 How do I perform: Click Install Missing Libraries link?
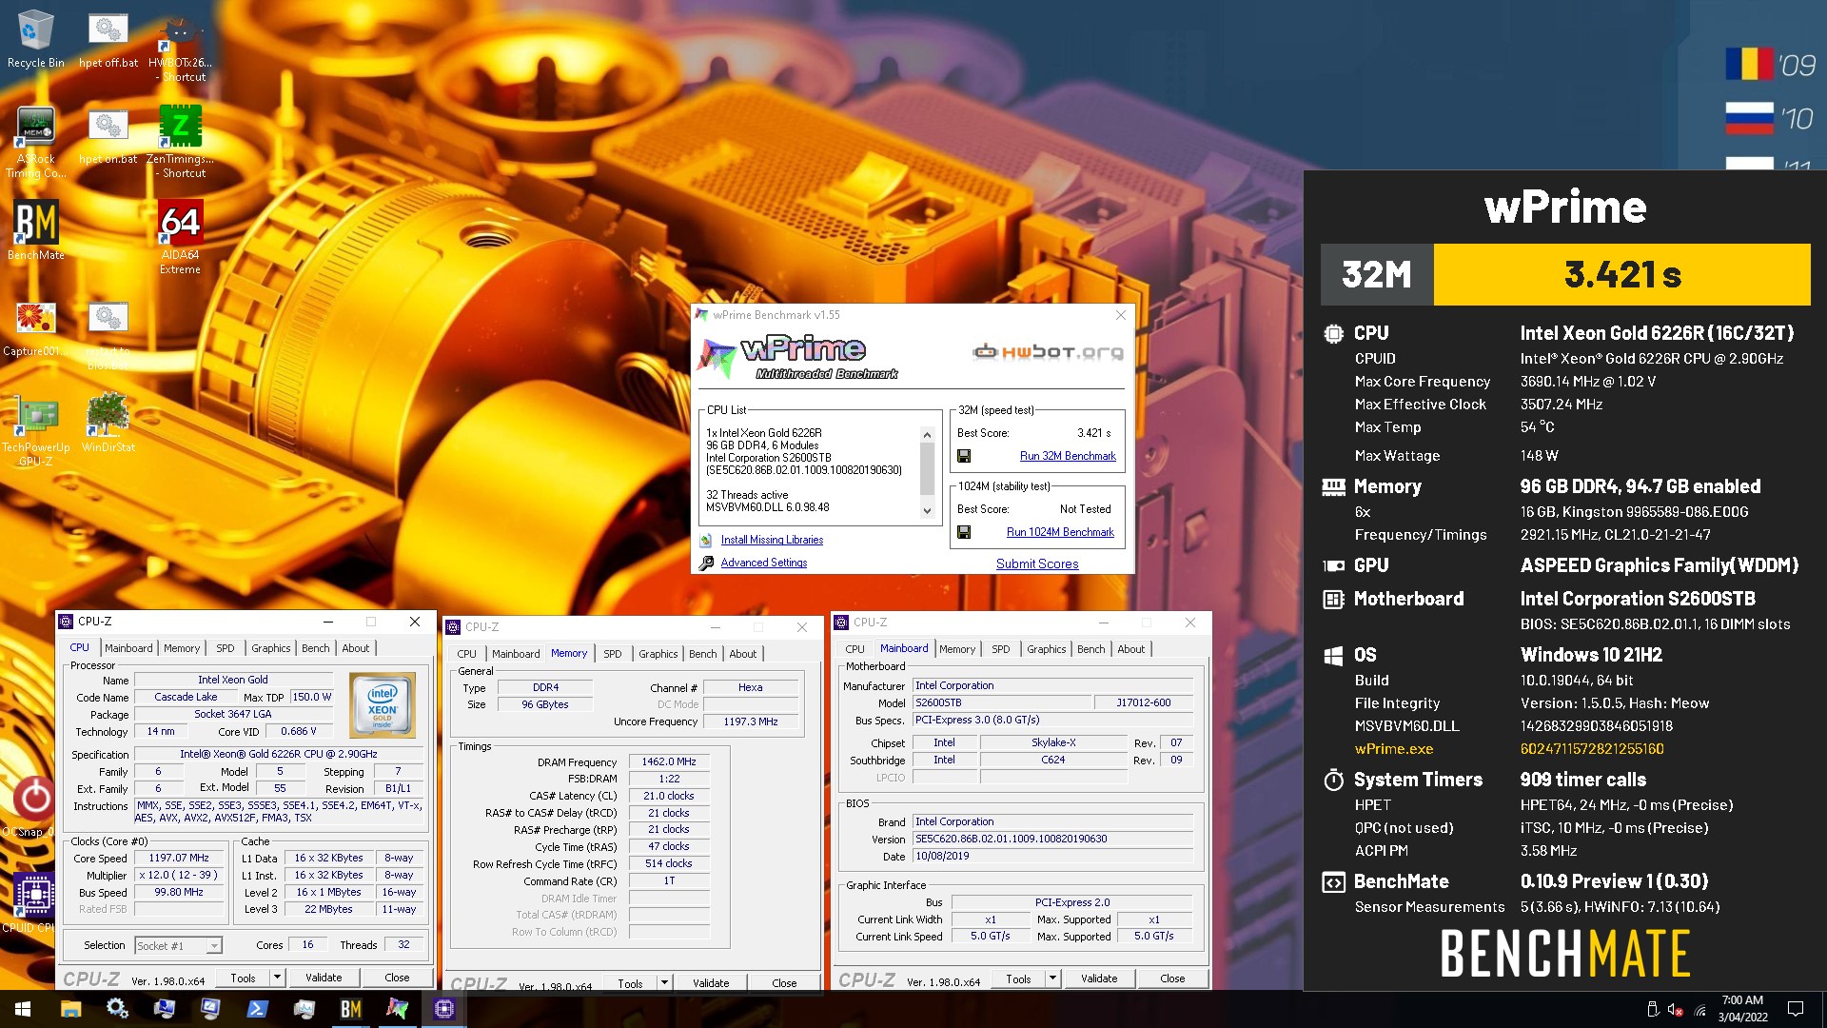point(772,540)
